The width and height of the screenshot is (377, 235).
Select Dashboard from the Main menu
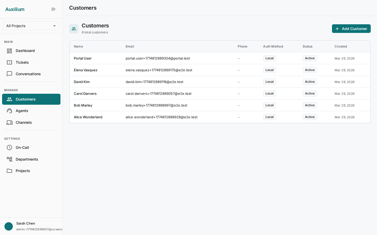coord(25,51)
